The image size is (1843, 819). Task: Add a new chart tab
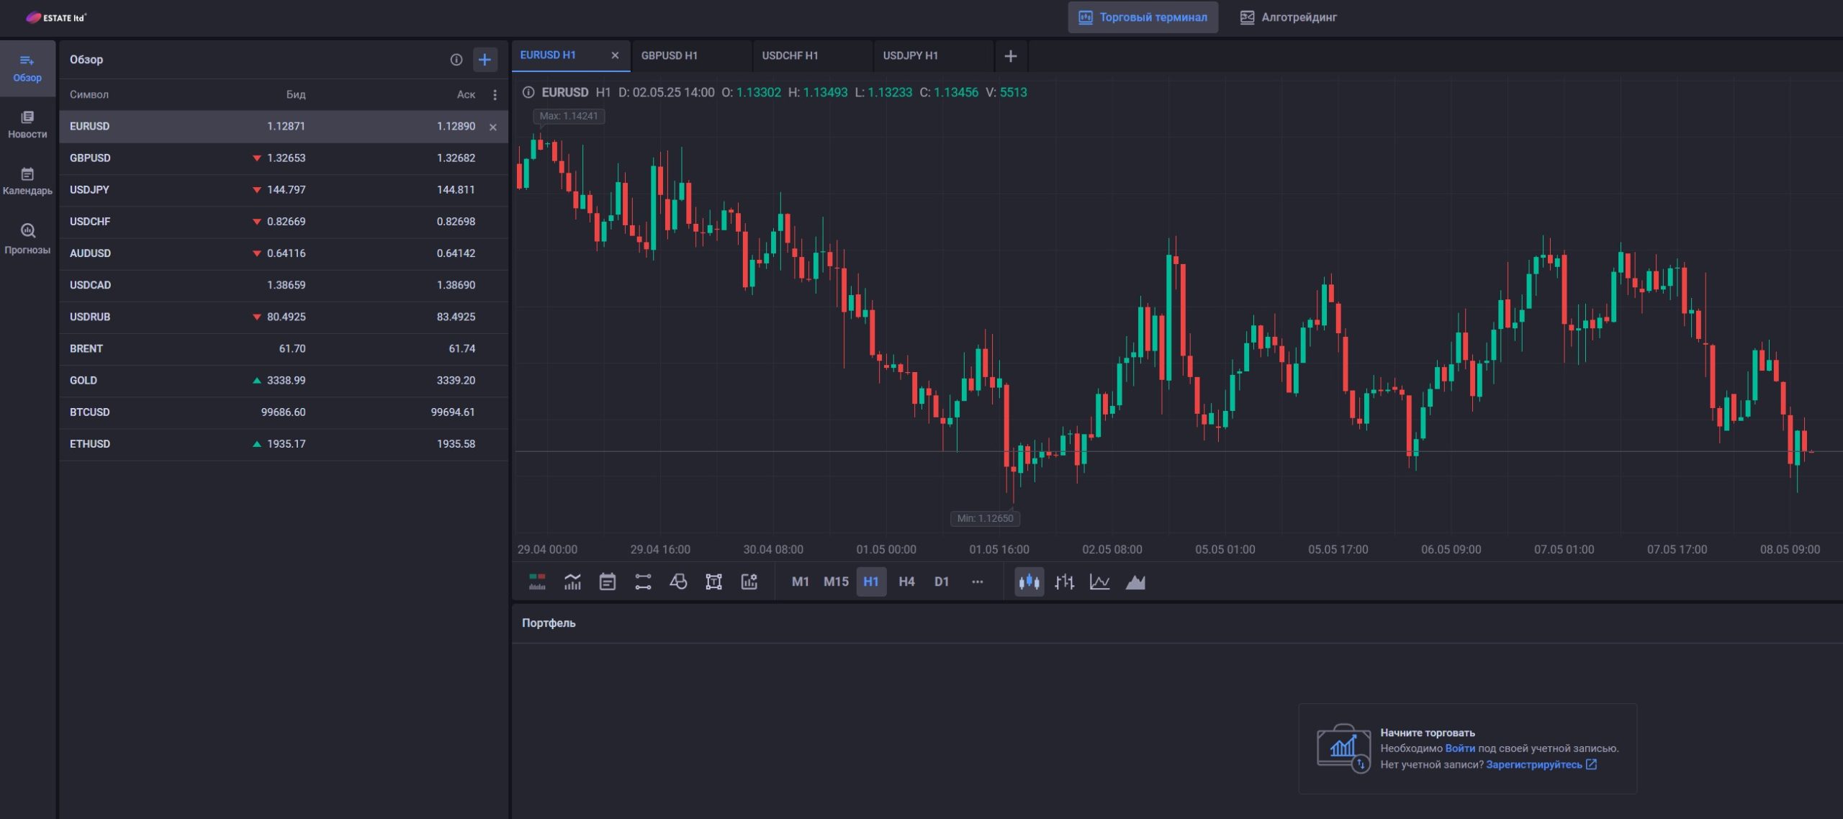click(x=1011, y=56)
